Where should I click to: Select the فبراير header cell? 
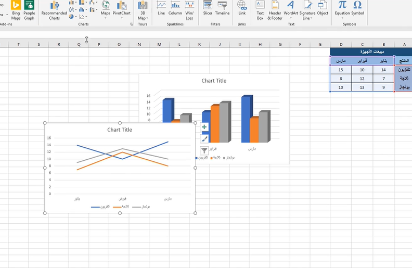click(362, 61)
